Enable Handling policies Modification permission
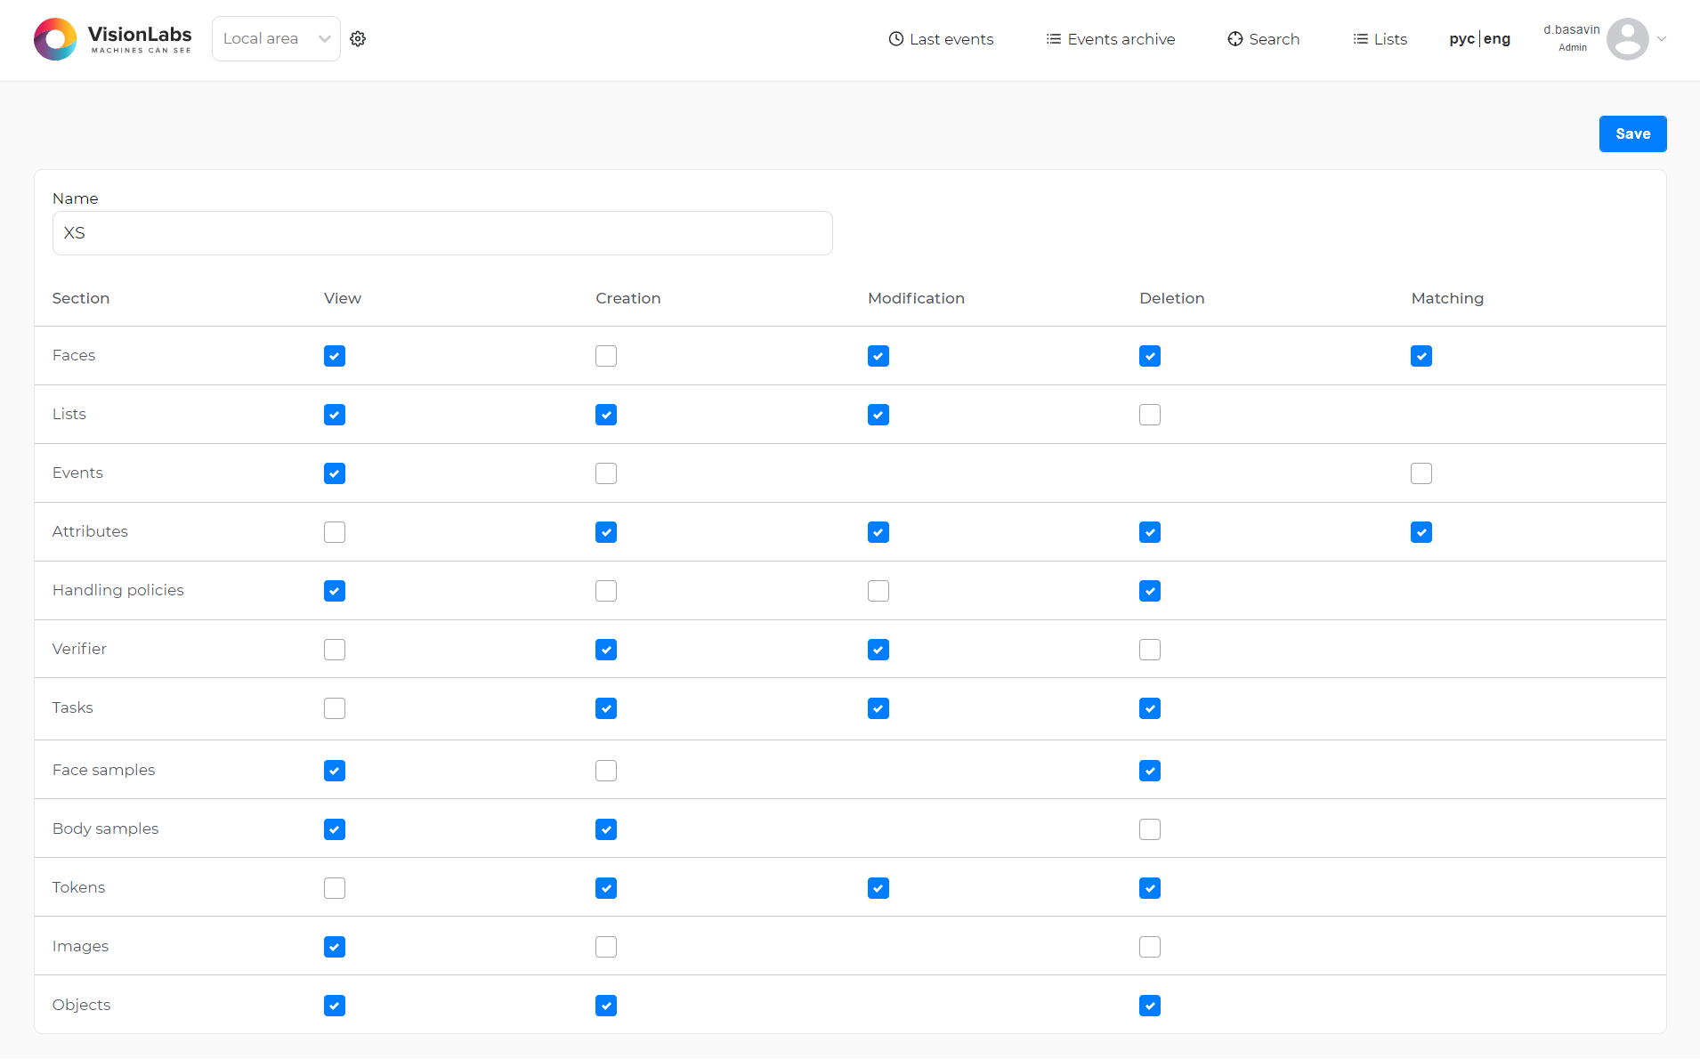 (878, 591)
